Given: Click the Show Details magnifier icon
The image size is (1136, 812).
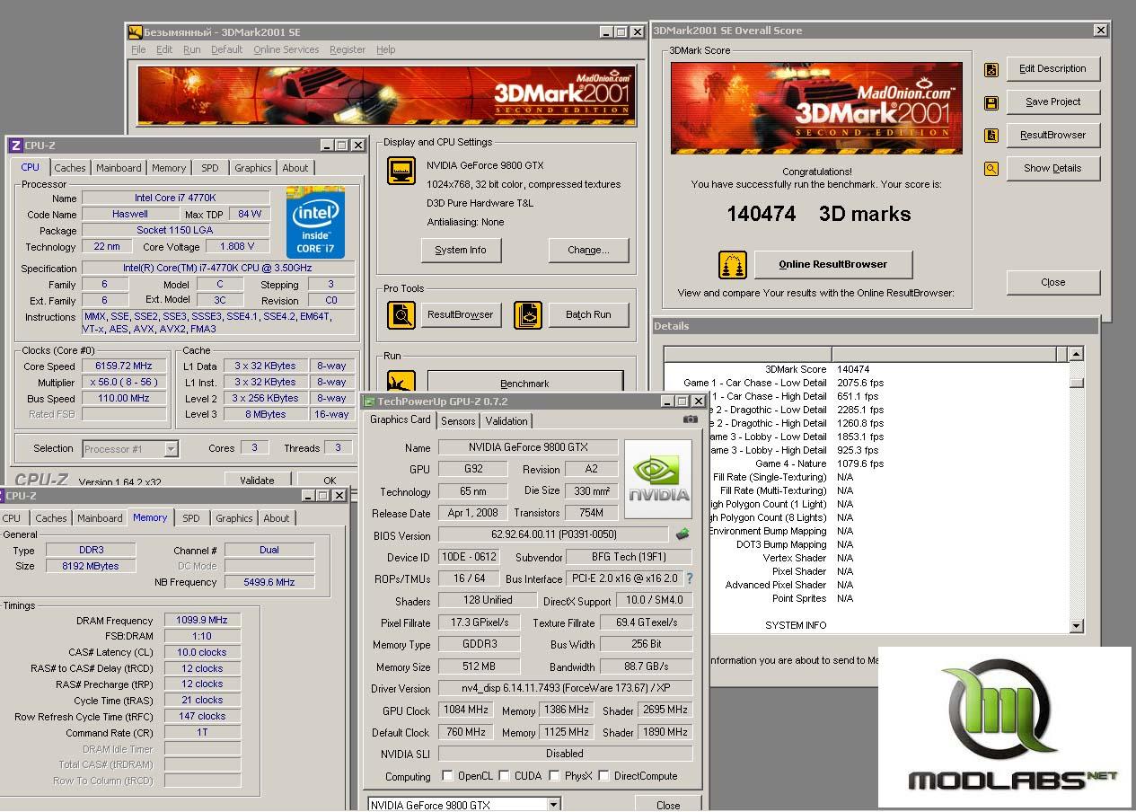Looking at the screenshot, I should (991, 169).
